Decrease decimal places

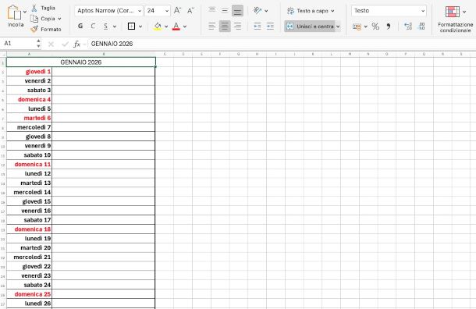421,27
